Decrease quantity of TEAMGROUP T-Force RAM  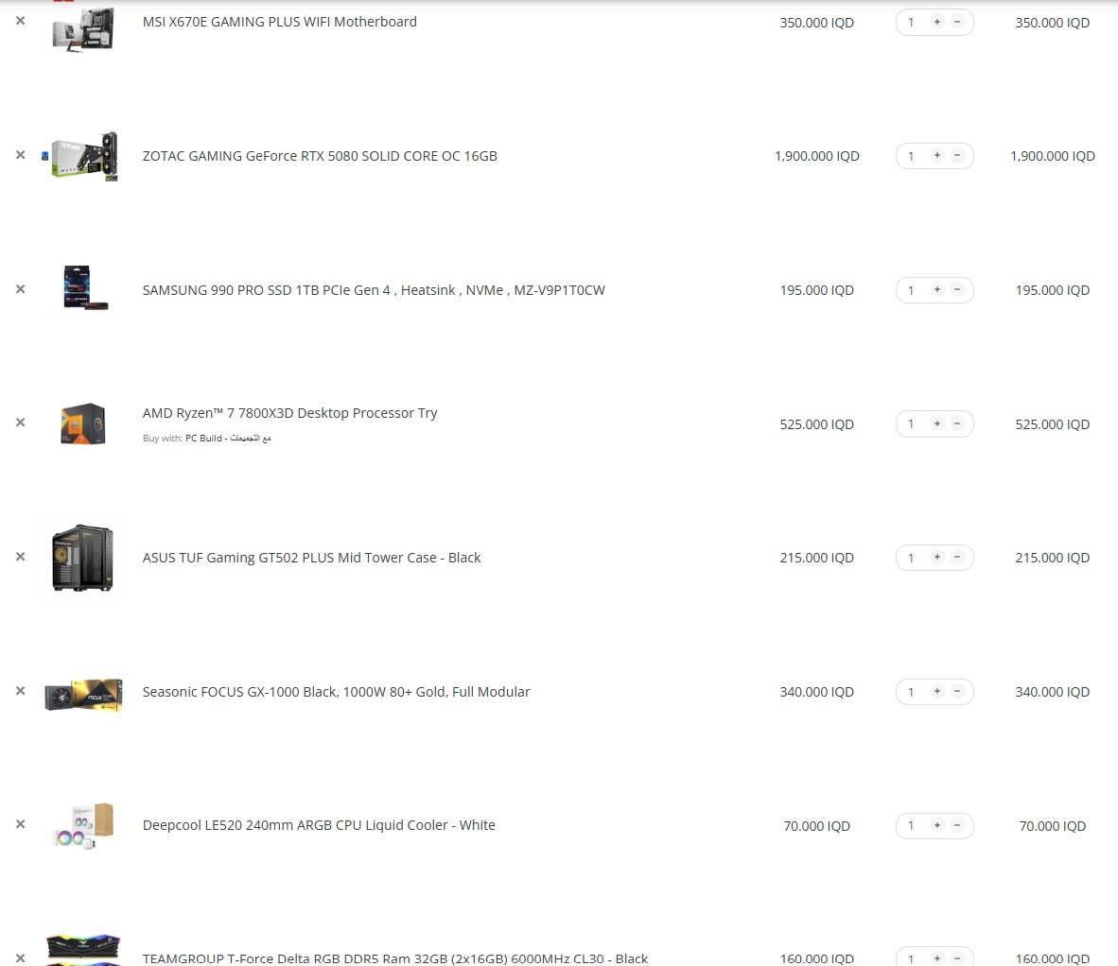957,958
